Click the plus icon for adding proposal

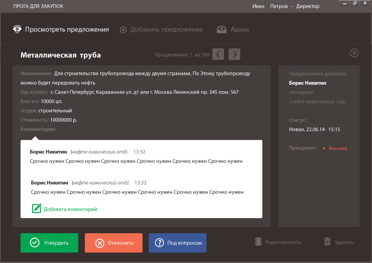pyautogui.click(x=123, y=30)
